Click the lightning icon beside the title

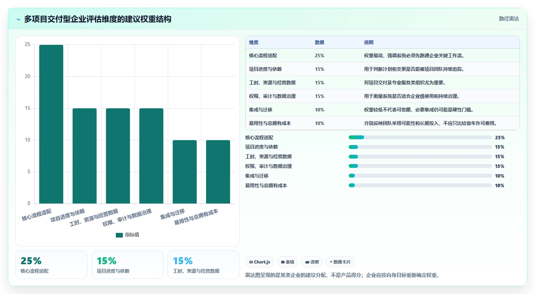click(19, 19)
